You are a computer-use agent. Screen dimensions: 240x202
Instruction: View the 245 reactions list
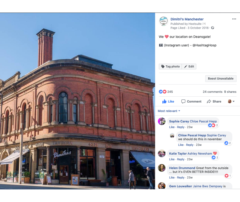click(170, 92)
